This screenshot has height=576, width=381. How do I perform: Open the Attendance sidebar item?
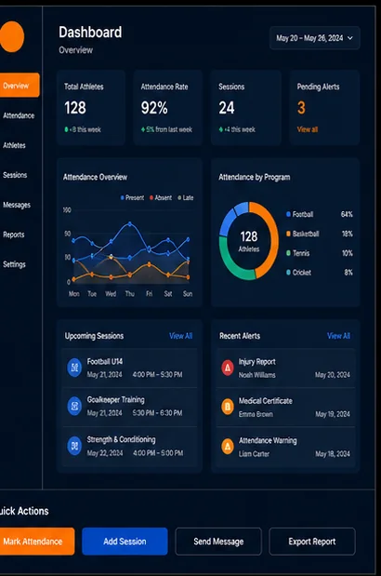pos(19,115)
